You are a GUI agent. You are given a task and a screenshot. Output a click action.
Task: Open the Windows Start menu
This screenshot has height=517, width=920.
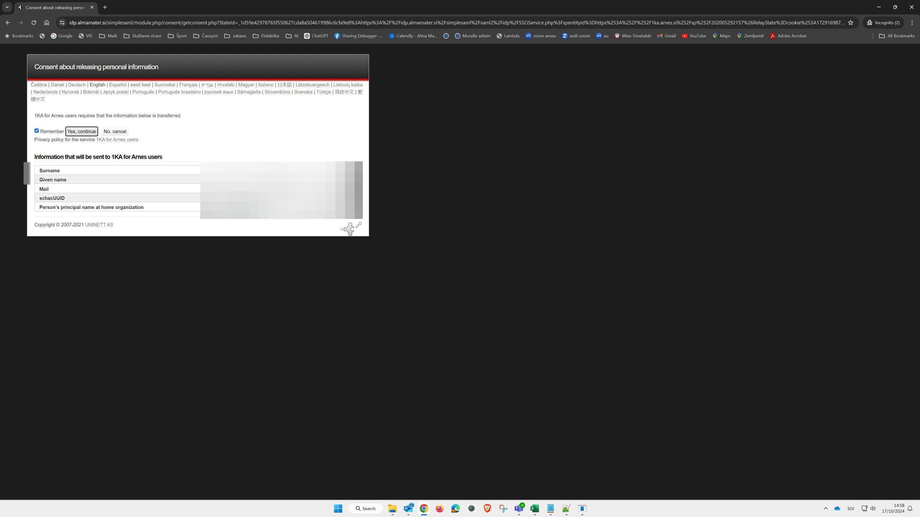pyautogui.click(x=338, y=508)
